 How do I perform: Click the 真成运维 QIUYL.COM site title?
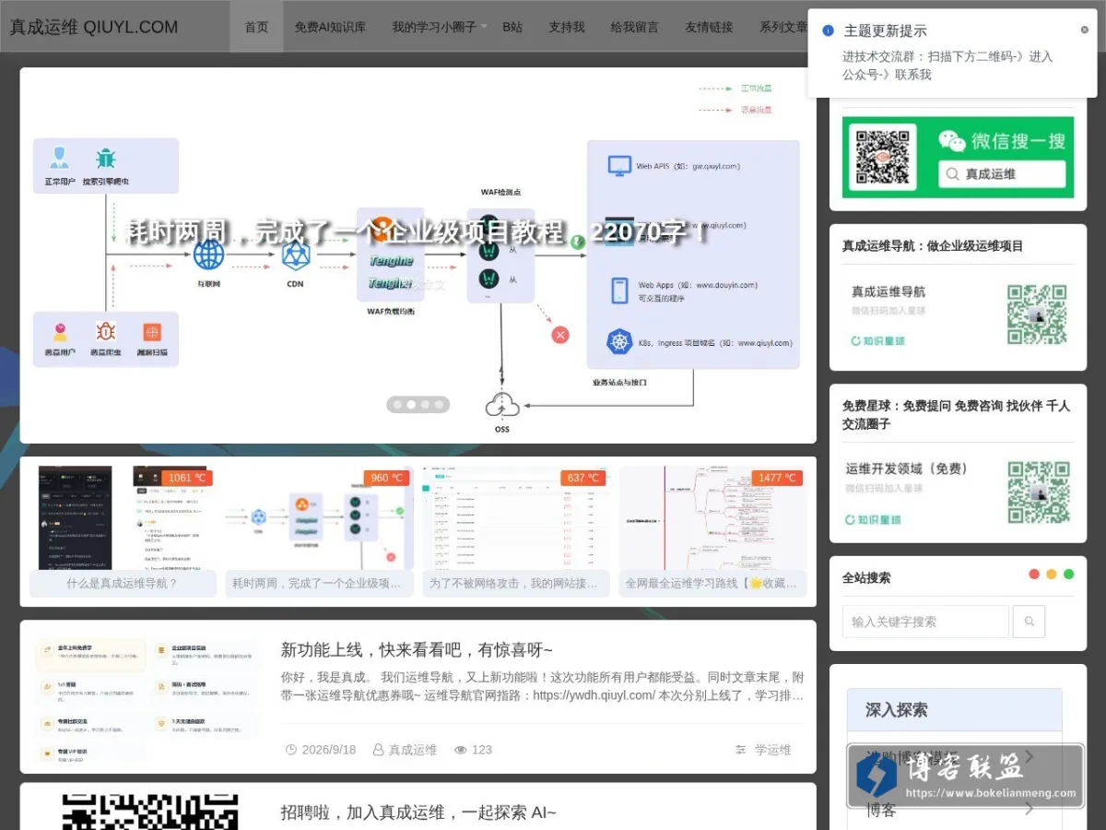pos(94,27)
